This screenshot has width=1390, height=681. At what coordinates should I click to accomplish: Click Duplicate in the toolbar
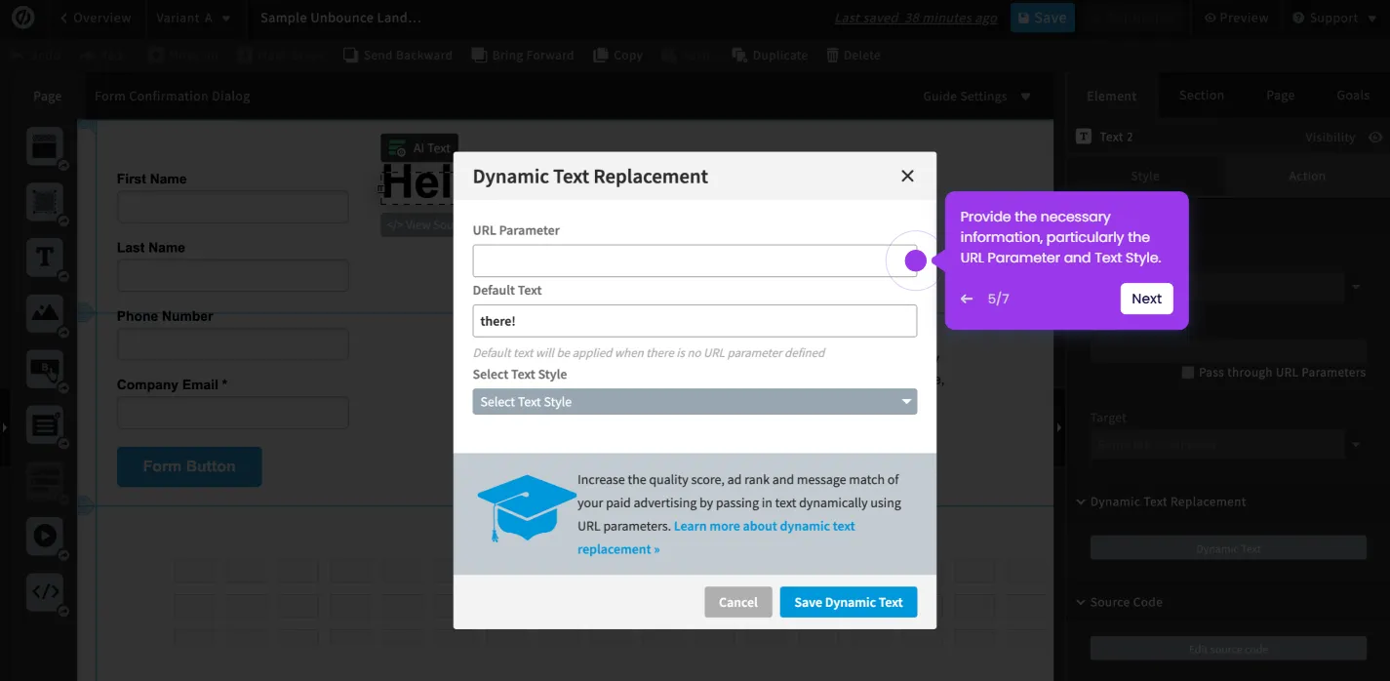(x=770, y=56)
